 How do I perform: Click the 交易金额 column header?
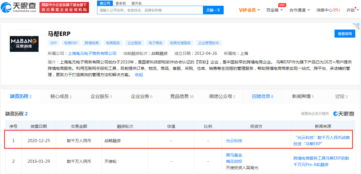click(x=79, y=126)
